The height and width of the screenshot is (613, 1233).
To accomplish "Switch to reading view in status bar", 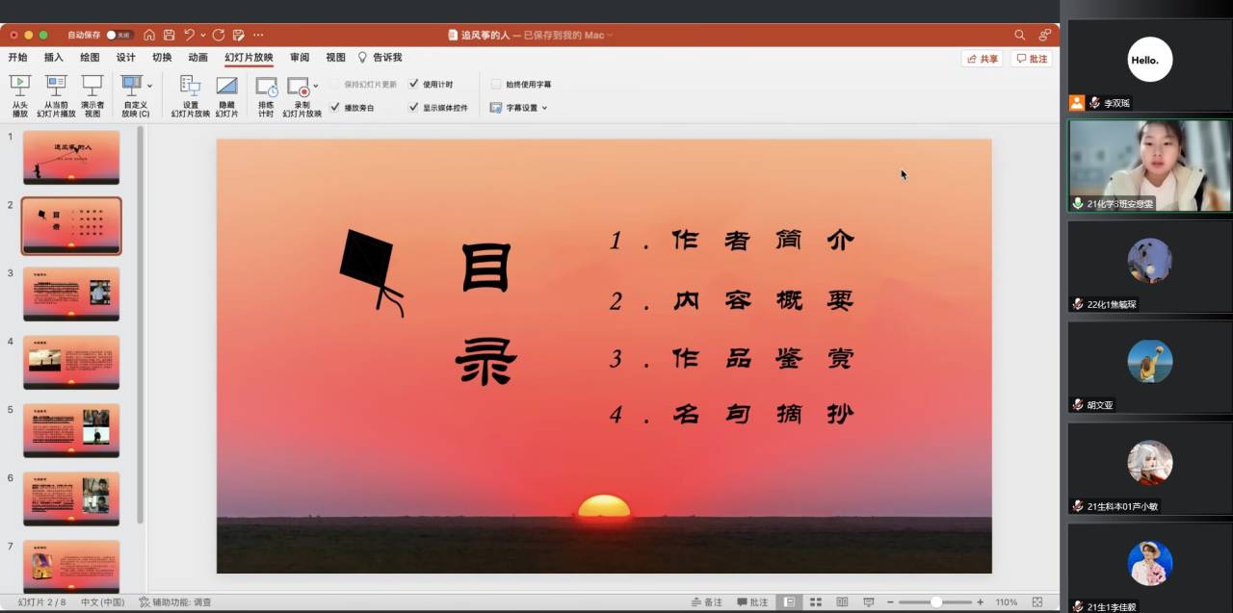I will pos(842,602).
